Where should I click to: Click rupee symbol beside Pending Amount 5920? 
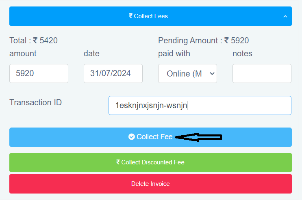pos(226,40)
